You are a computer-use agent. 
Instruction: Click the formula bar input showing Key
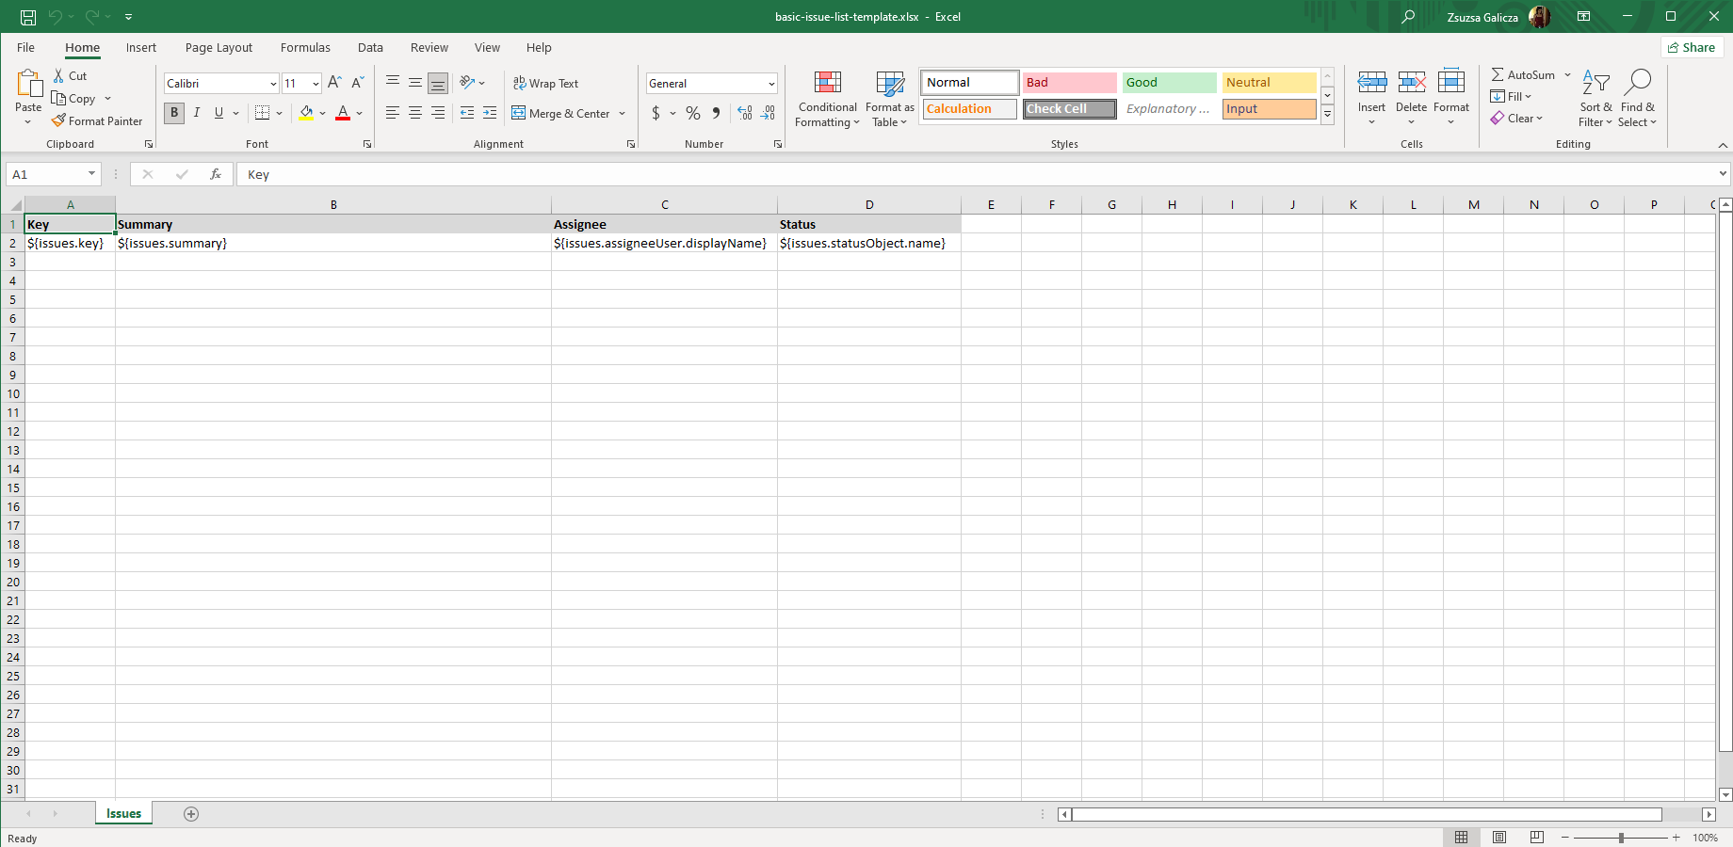[x=978, y=174]
